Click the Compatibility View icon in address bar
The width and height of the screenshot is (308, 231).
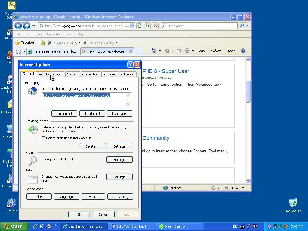point(140,26)
